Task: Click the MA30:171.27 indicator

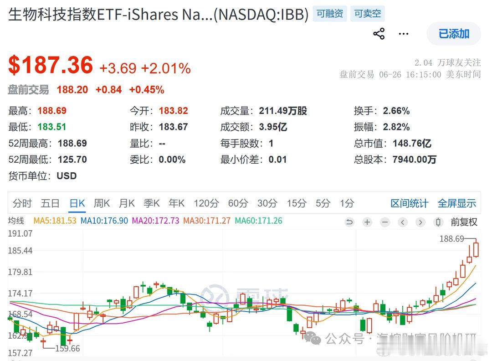Action: click(x=207, y=221)
